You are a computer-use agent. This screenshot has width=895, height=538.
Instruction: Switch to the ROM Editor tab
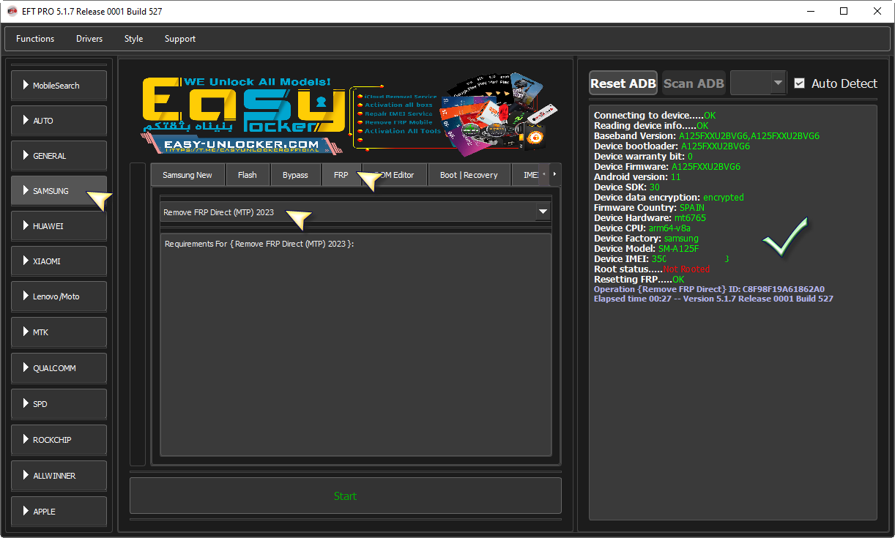[395, 175]
